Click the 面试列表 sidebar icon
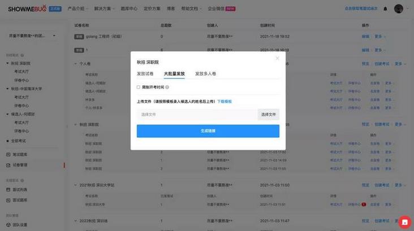 (x=8, y=190)
